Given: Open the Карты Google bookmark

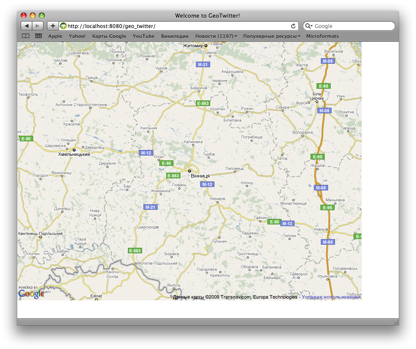Looking at the screenshot, I should tap(109, 36).
